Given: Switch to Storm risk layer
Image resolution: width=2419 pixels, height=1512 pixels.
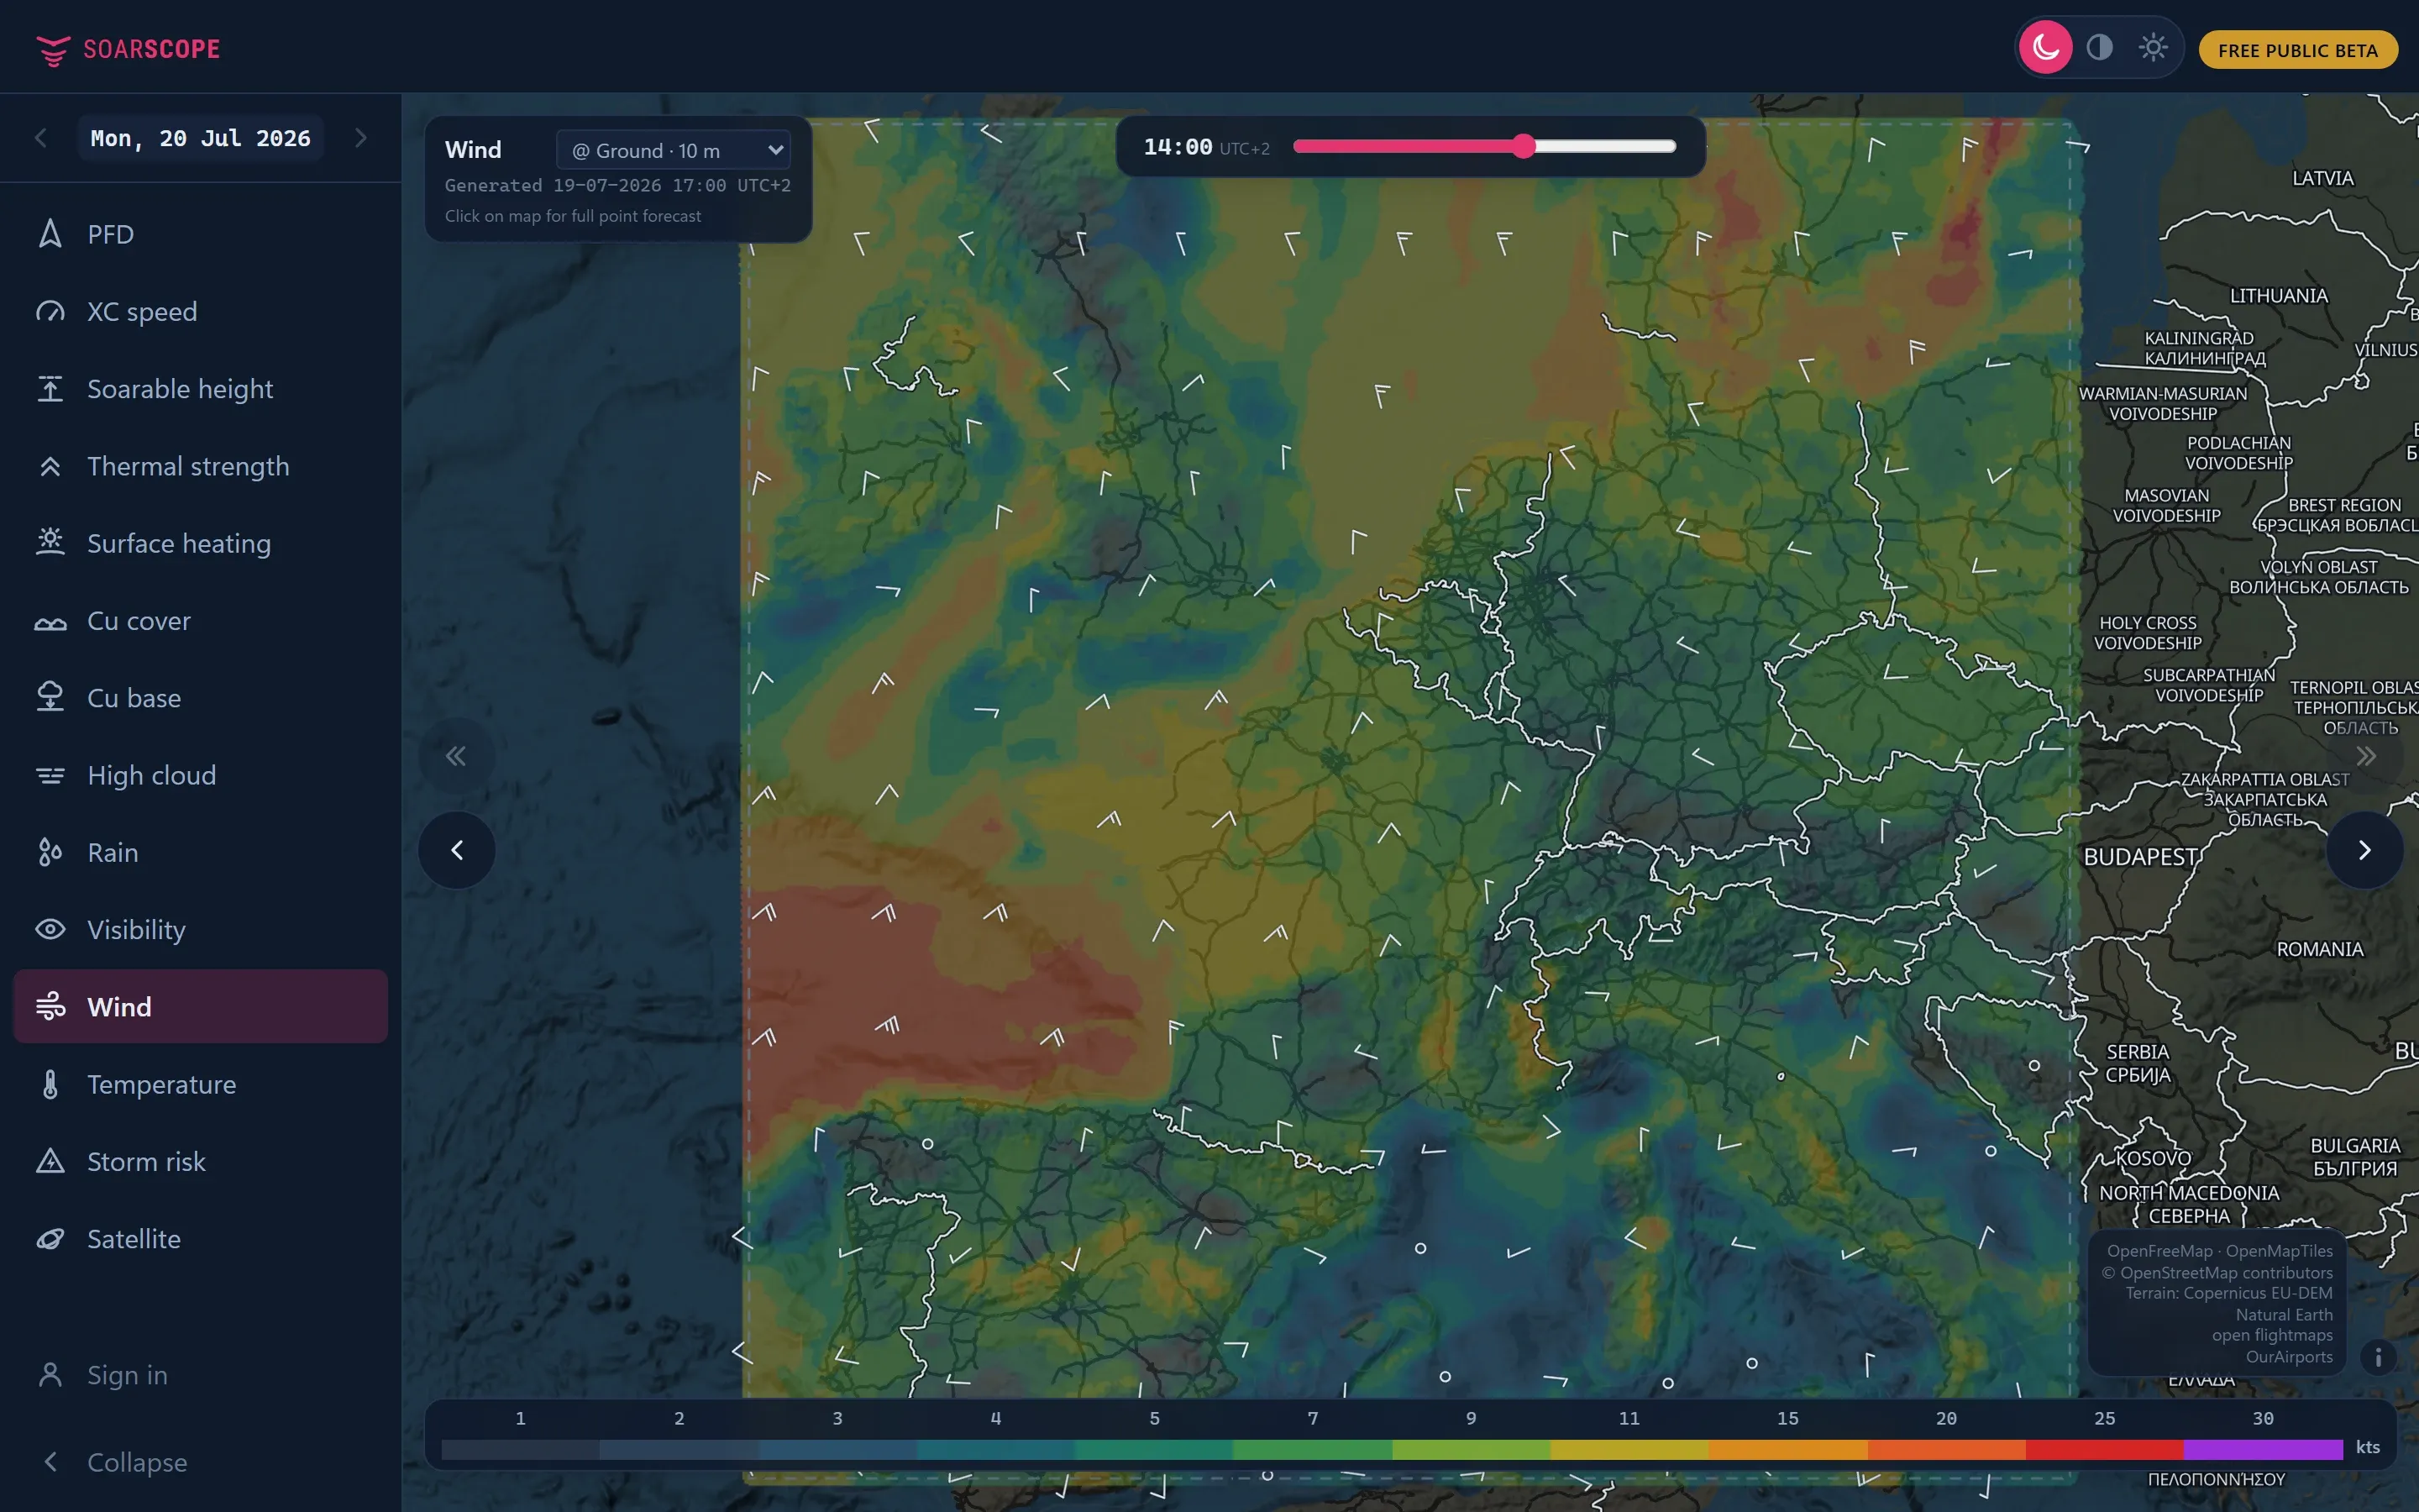Looking at the screenshot, I should (x=200, y=1161).
